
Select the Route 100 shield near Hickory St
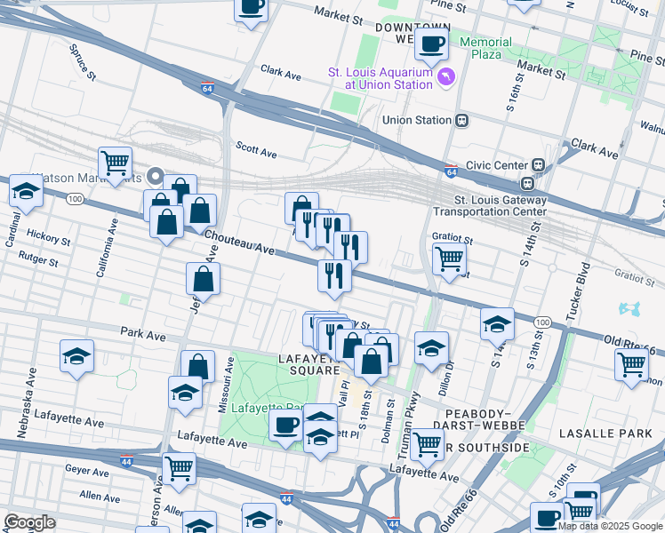point(75,199)
